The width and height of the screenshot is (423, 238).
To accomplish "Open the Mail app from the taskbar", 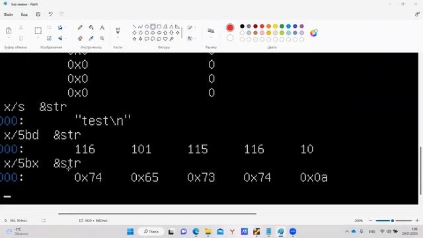I will pyautogui.click(x=220, y=231).
